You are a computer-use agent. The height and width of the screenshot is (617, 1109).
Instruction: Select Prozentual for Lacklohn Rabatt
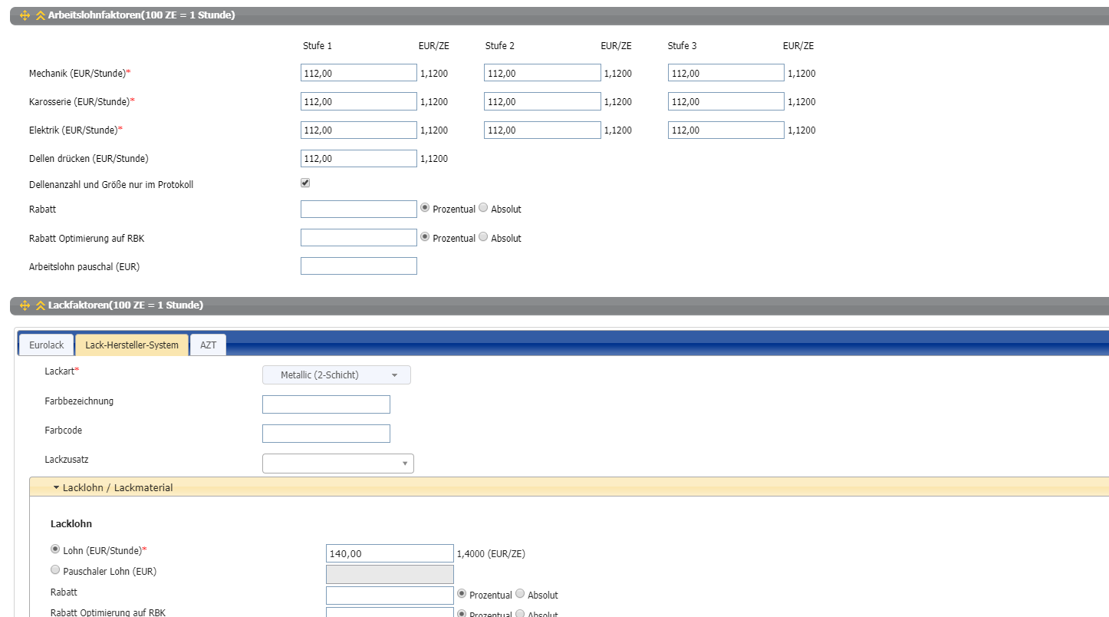tap(462, 594)
